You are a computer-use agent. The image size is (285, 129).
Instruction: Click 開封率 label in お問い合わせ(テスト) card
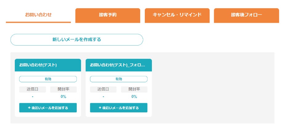[x=63, y=89]
